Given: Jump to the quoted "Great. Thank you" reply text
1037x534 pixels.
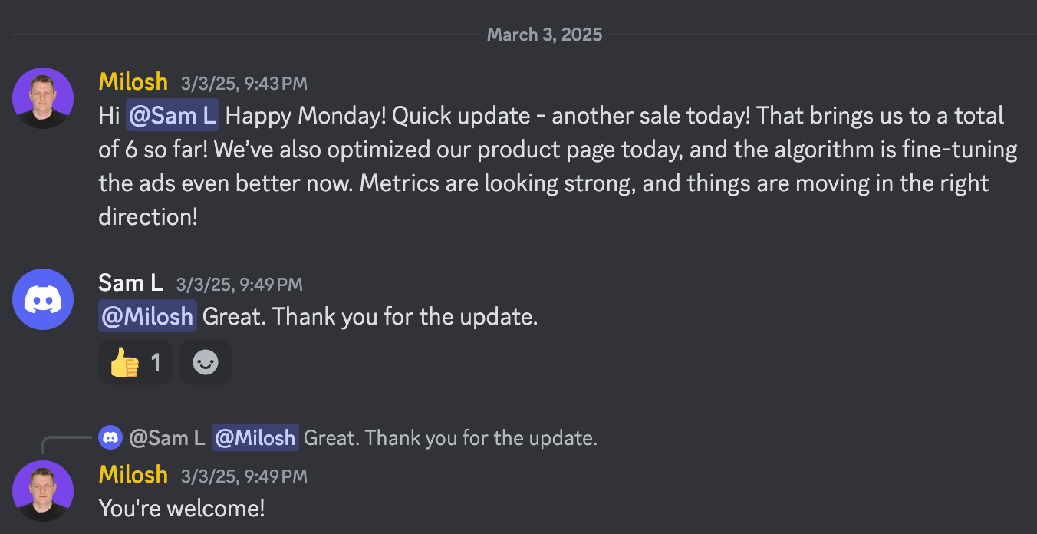Looking at the screenshot, I should (x=450, y=438).
